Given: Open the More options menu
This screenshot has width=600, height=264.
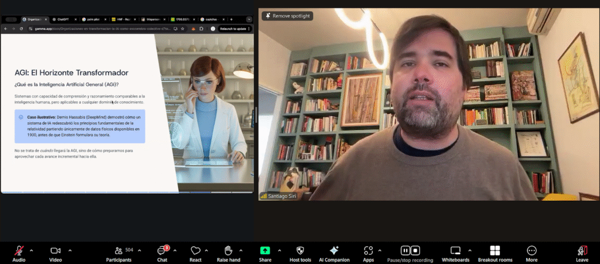Looking at the screenshot, I should point(531,251).
